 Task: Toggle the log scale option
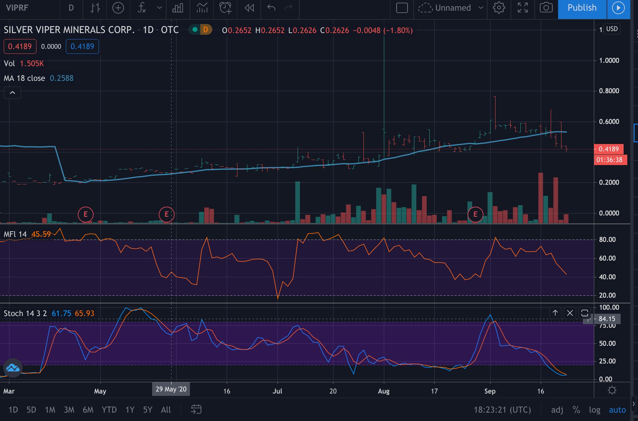tap(595, 410)
